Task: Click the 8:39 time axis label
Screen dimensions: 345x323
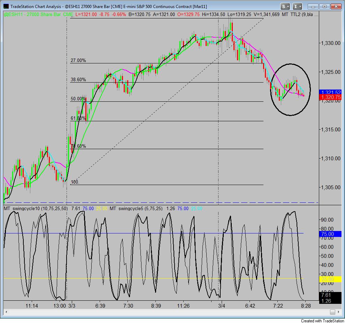Action: [x=156, y=306]
